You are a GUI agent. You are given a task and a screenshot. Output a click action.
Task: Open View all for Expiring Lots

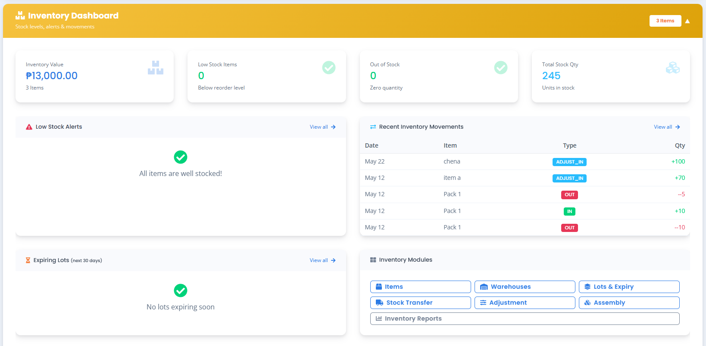(x=323, y=260)
